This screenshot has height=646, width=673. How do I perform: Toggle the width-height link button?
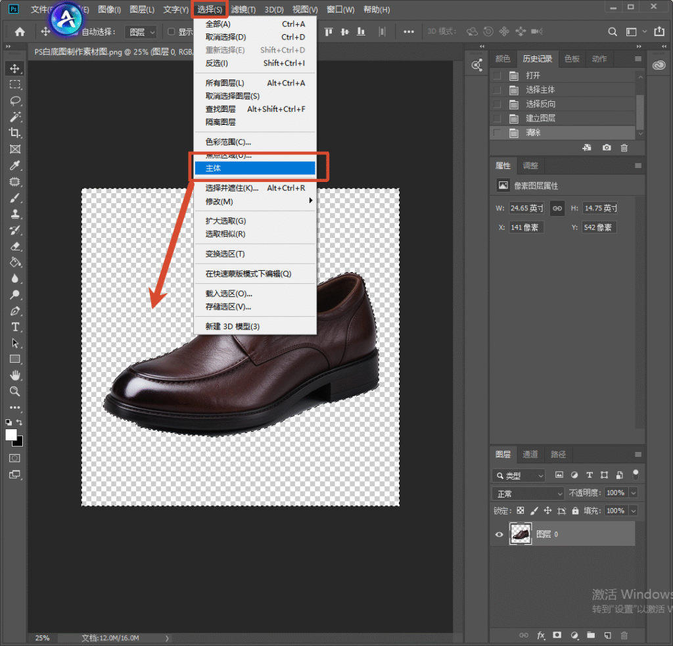557,208
